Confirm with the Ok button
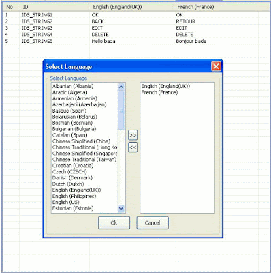The height and width of the screenshot is (273, 271). click(x=114, y=222)
